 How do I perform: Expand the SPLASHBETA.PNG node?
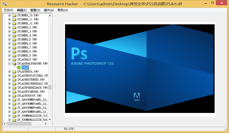(10, 72)
